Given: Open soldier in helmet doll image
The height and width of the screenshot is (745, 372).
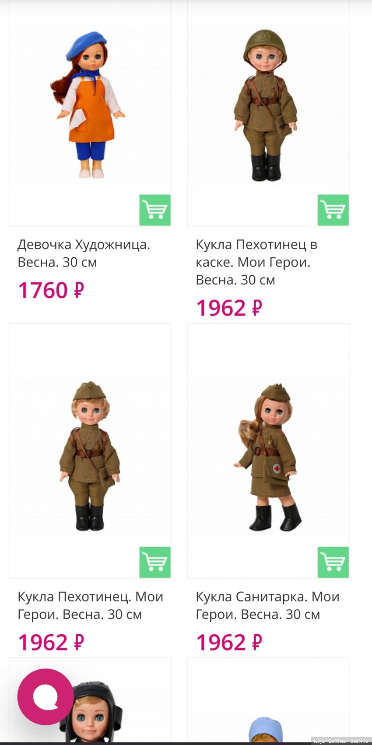Looking at the screenshot, I should click(268, 105).
